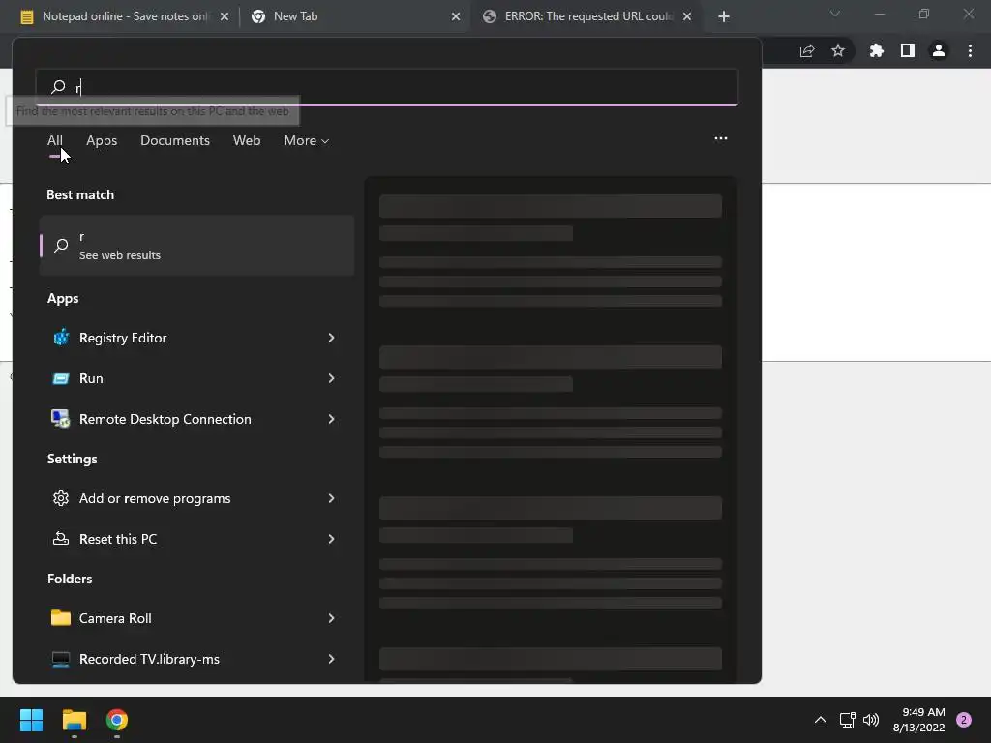Expand Remote Desktop Connection arrow
The width and height of the screenshot is (991, 743).
[x=331, y=419]
